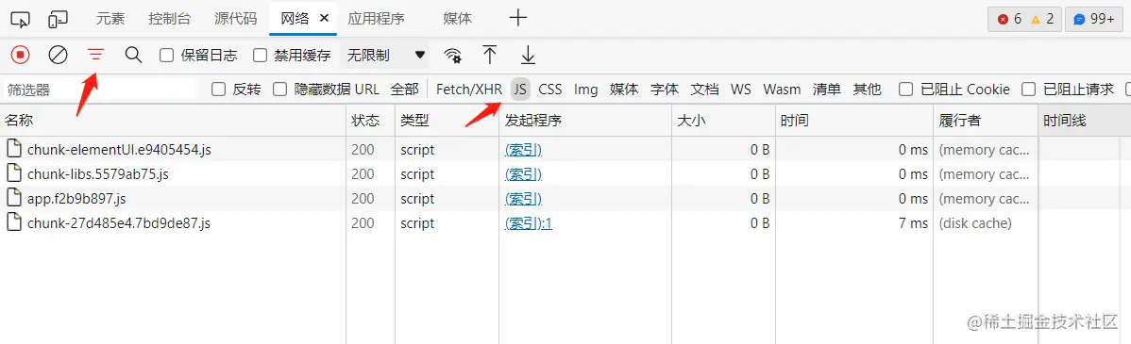Sort by 大小 column header
This screenshot has height=344, width=1131.
[x=723, y=121]
